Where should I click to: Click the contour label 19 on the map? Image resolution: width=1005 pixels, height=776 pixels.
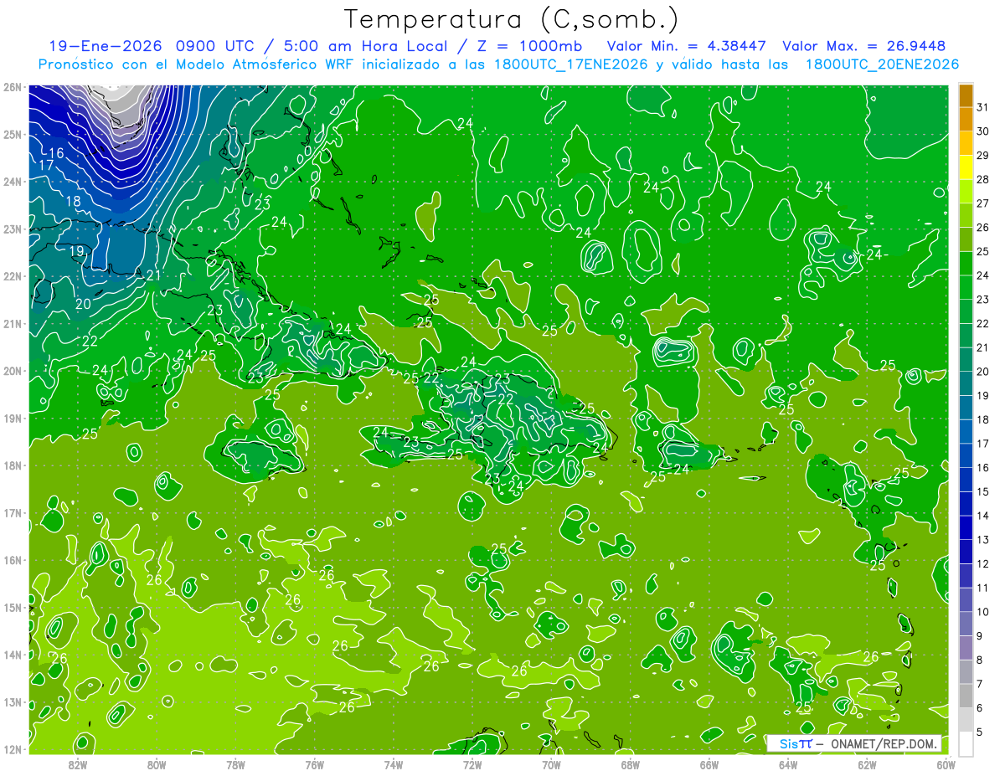76,251
